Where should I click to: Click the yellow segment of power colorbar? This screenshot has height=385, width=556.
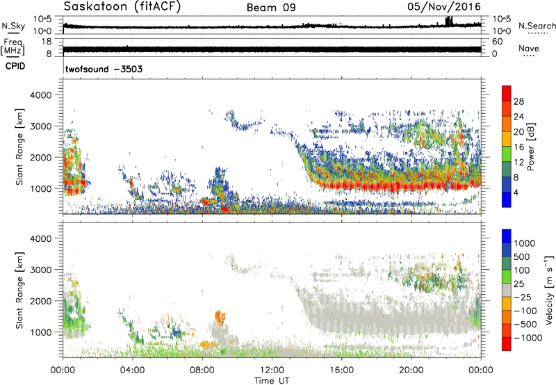[507, 139]
